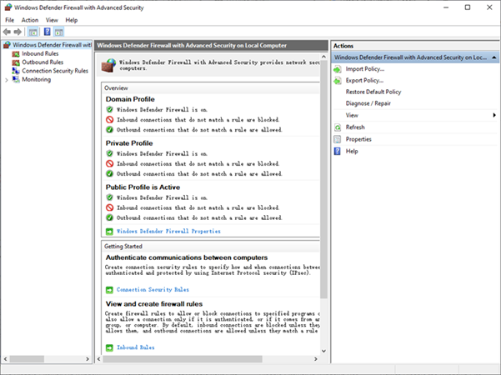Screen dimensions: 501x375
Task: Select Outbound Rules in the console tree
Action: click(42, 62)
